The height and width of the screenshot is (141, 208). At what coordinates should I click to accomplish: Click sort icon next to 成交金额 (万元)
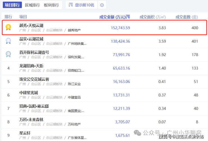128,17
